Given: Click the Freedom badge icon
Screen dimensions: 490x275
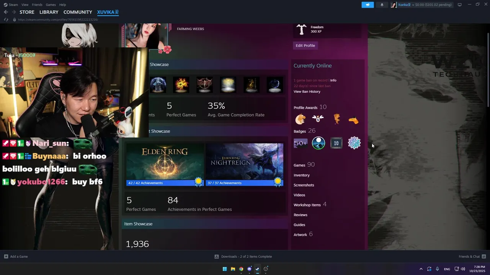Looking at the screenshot, I should 302,29.
